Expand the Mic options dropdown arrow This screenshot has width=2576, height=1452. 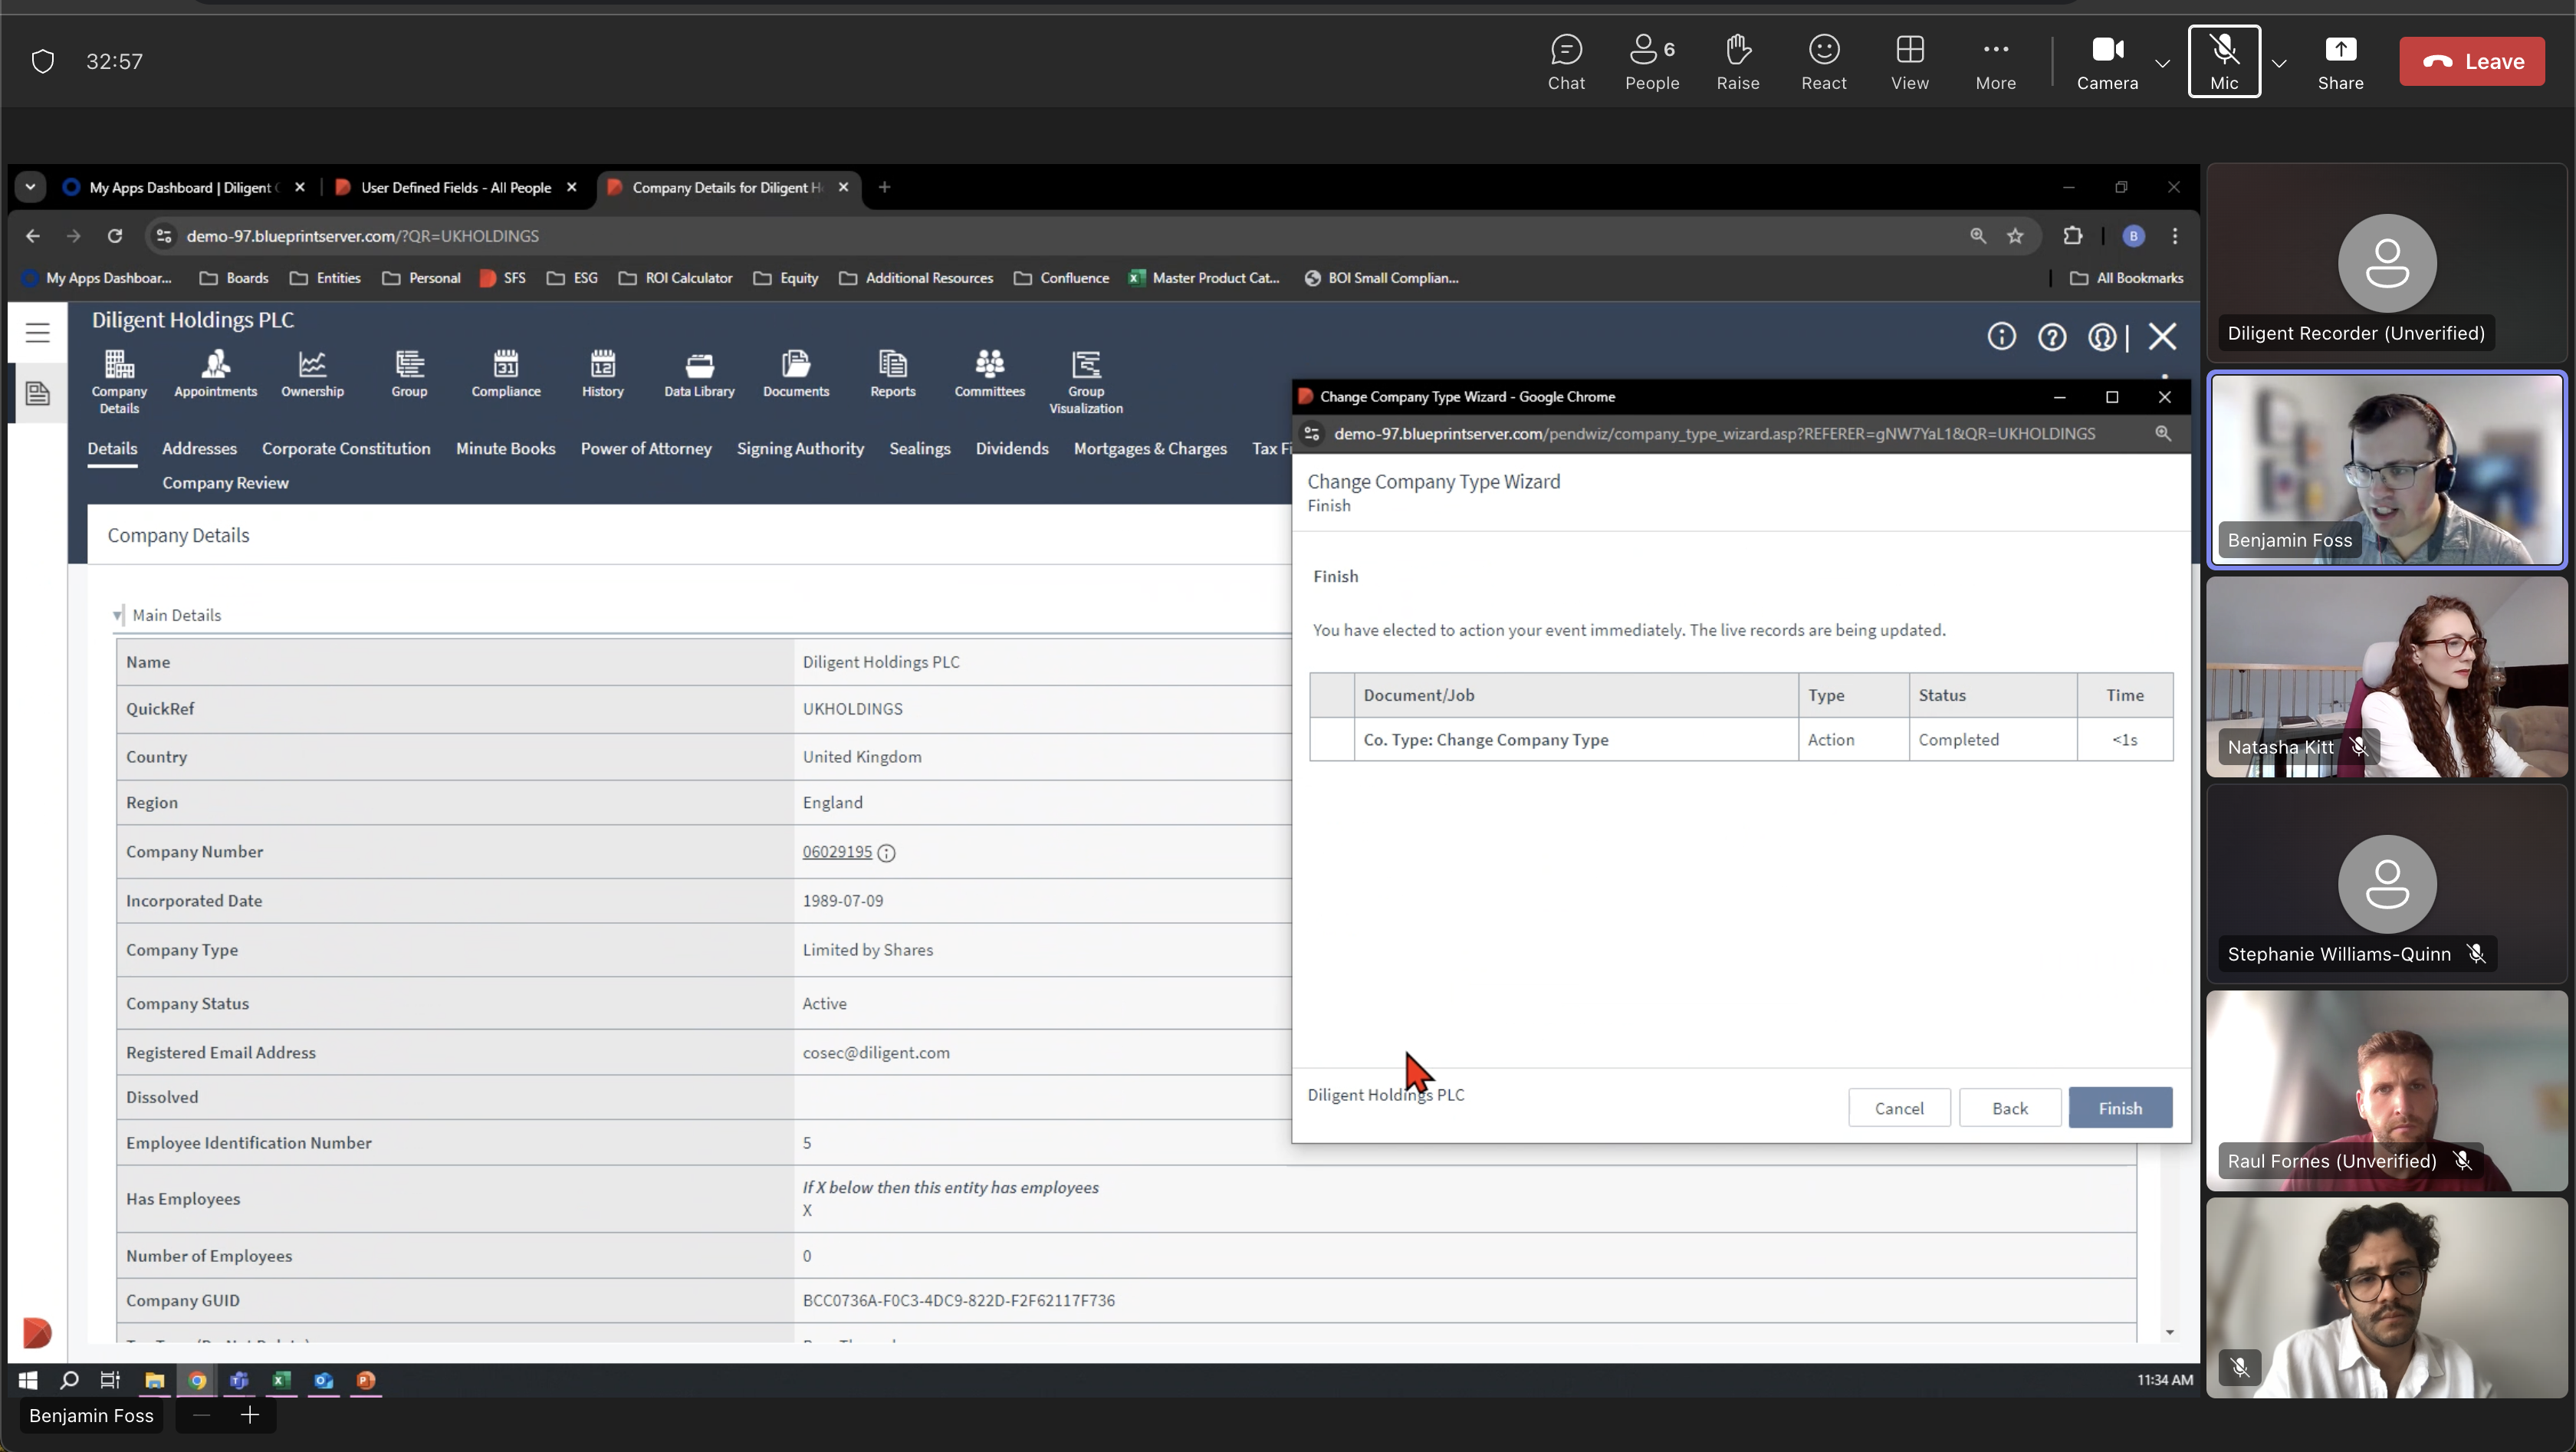2279,63
